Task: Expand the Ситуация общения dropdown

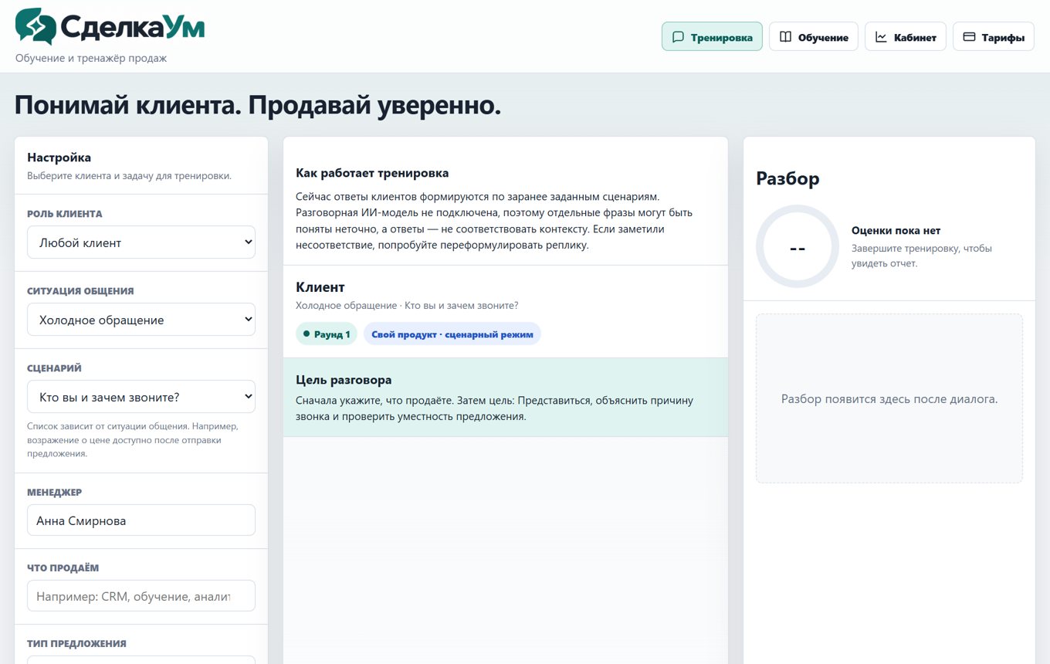Action: 141,320
